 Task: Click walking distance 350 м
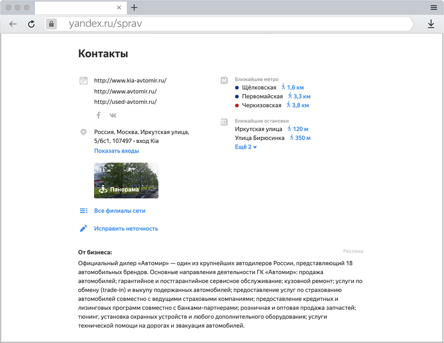point(300,138)
